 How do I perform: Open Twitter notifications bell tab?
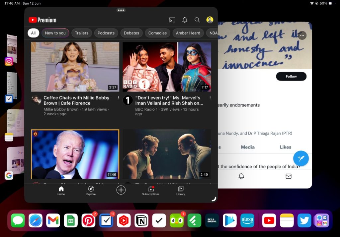point(241,176)
